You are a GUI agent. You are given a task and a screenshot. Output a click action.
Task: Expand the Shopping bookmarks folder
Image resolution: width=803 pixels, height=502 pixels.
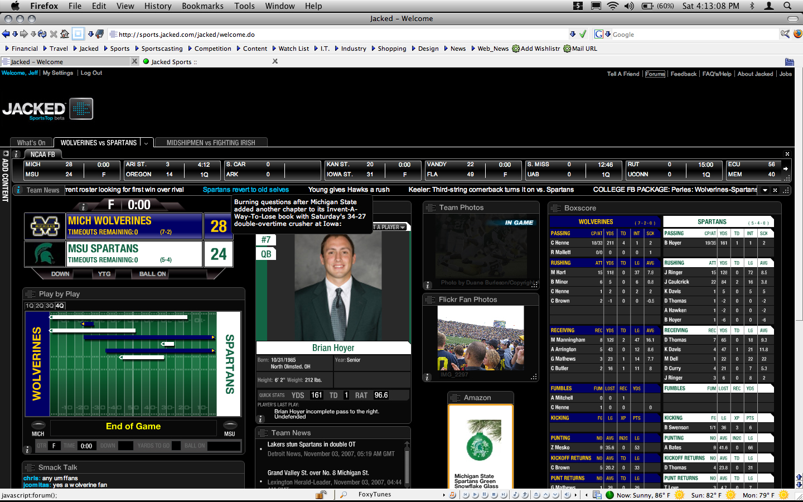coord(389,49)
